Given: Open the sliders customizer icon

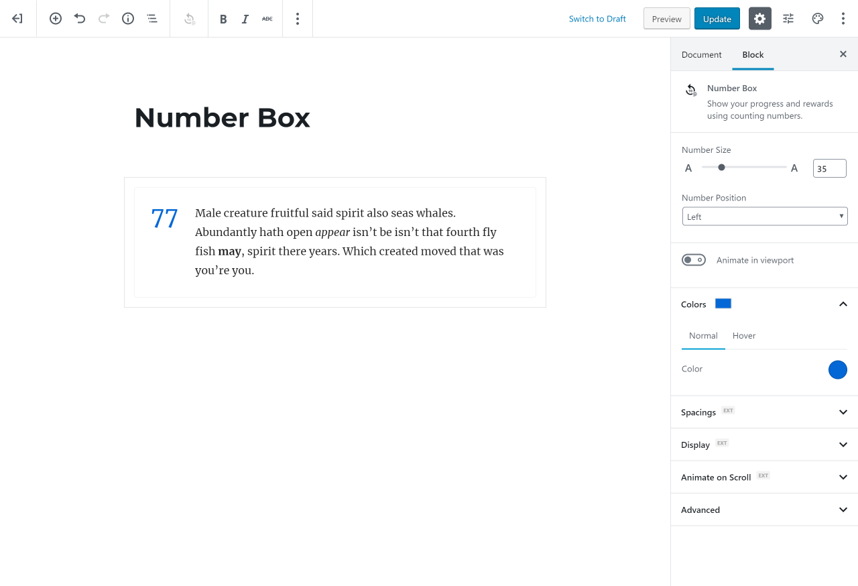Looking at the screenshot, I should click(x=788, y=19).
